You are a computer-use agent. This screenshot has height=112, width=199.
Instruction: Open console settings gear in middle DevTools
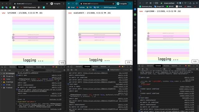(131, 70)
